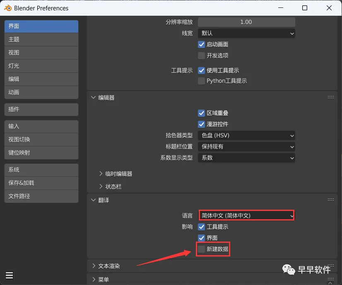Click drag-handle dots of 翻译 panel
Screen dimensions: 342x285
pos(331,200)
